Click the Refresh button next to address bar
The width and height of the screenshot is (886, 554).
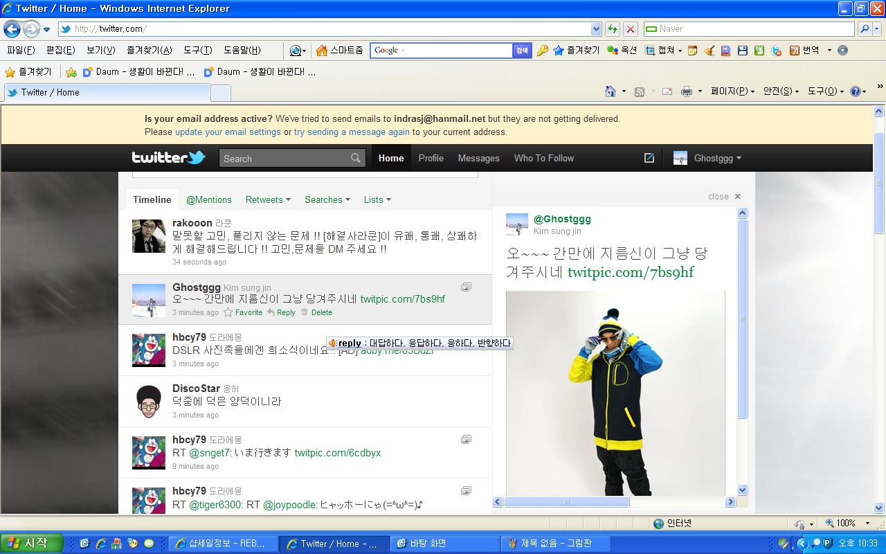click(x=613, y=29)
